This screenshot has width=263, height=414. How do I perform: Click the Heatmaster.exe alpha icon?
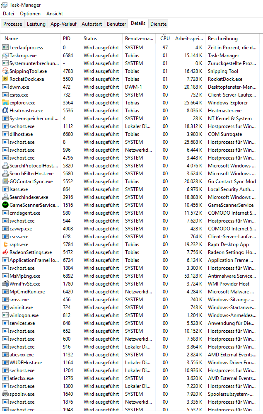(x=5, y=111)
